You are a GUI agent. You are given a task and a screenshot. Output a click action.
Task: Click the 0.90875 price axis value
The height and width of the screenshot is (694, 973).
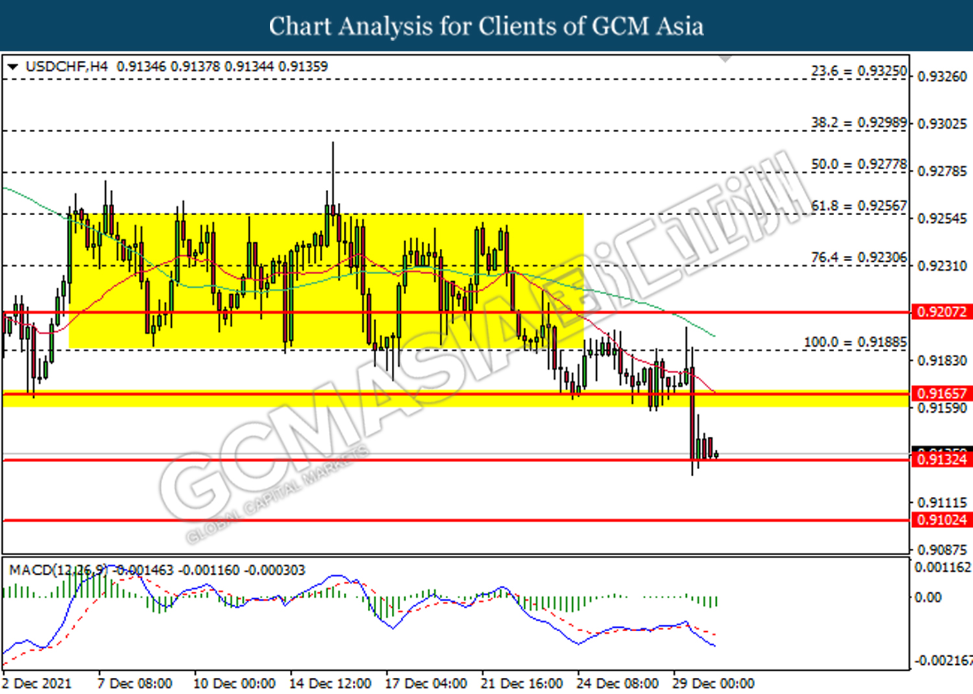click(x=943, y=549)
